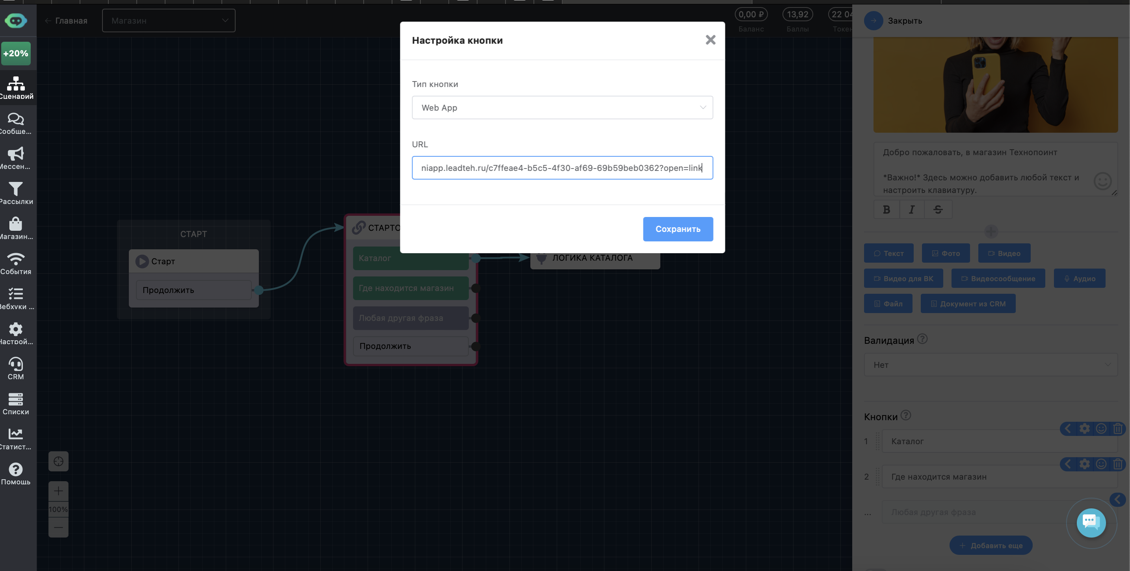Viewport: 1130px width, 571px height.
Task: Close the side panel with Закрыть
Action: pos(893,20)
